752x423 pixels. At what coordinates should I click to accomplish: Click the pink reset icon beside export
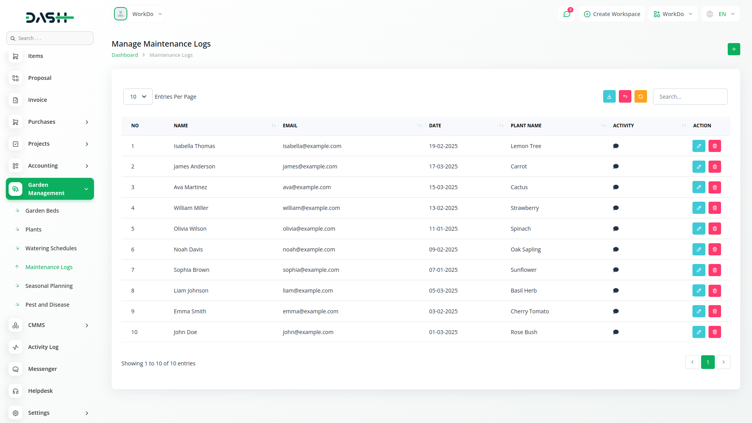tap(625, 97)
